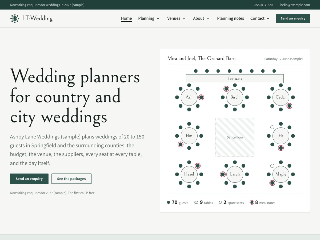The width and height of the screenshot is (320, 240).
Task: Click the meal notes legend icon
Action: click(252, 202)
